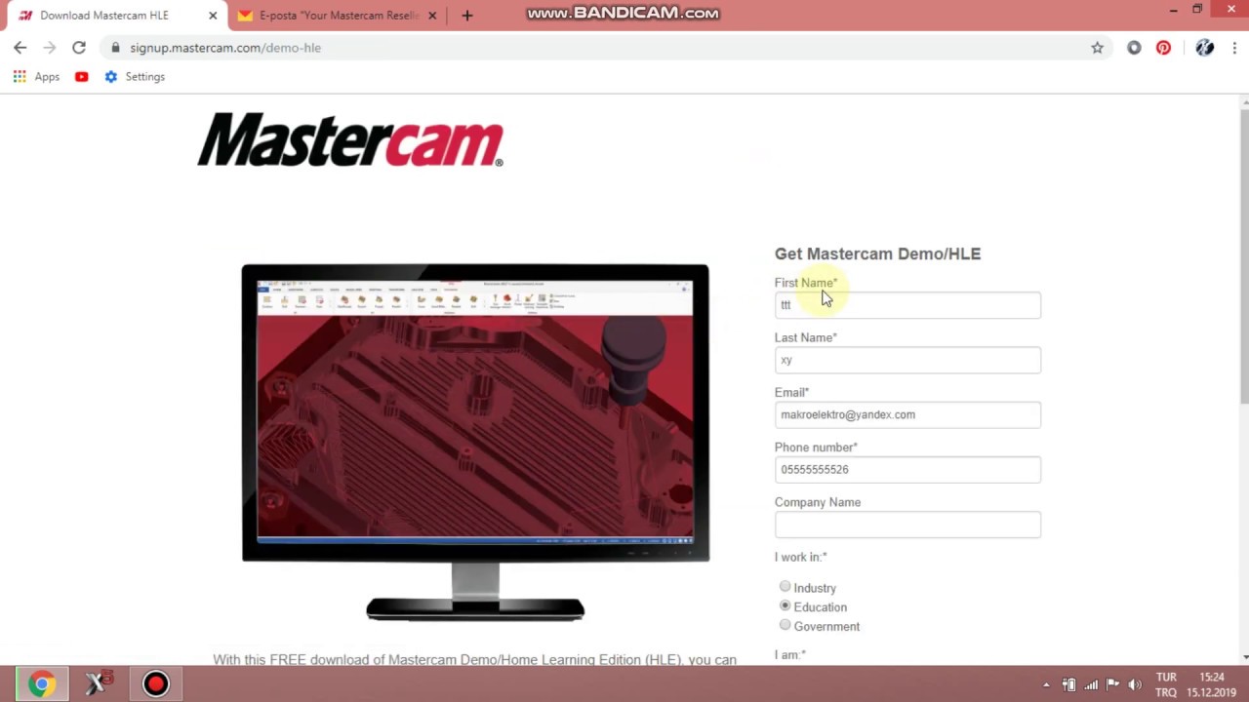
Task: Click the Last Name field
Action: 907,360
